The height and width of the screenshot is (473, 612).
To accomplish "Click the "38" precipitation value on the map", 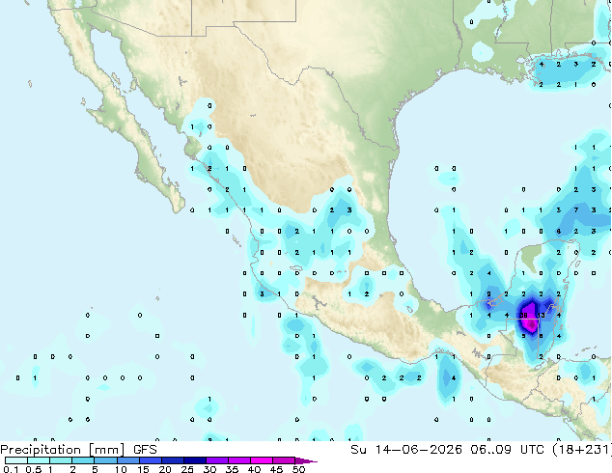I will point(524,315).
